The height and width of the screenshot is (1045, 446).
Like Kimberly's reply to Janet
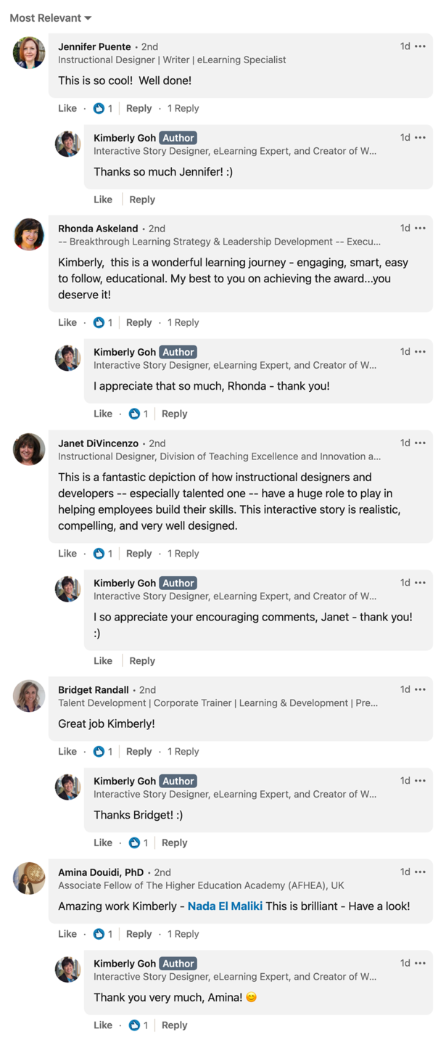[103, 660]
